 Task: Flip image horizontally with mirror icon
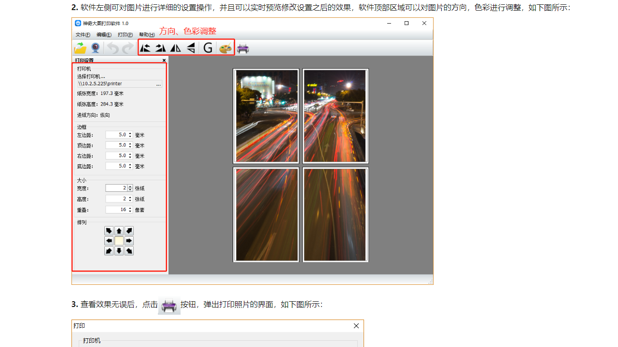pyautogui.click(x=176, y=48)
